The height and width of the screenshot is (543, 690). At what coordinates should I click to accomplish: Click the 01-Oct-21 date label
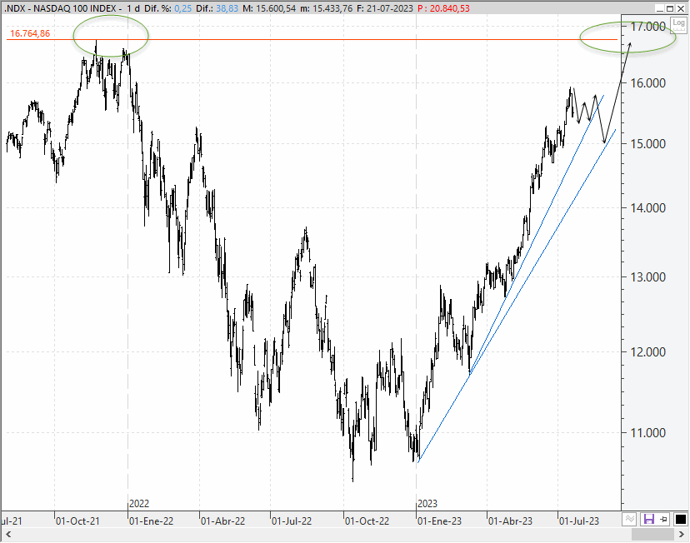tap(77, 521)
